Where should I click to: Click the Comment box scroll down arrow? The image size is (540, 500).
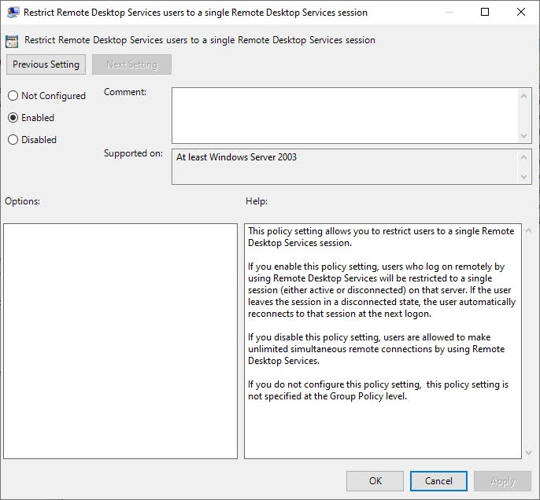(x=523, y=135)
